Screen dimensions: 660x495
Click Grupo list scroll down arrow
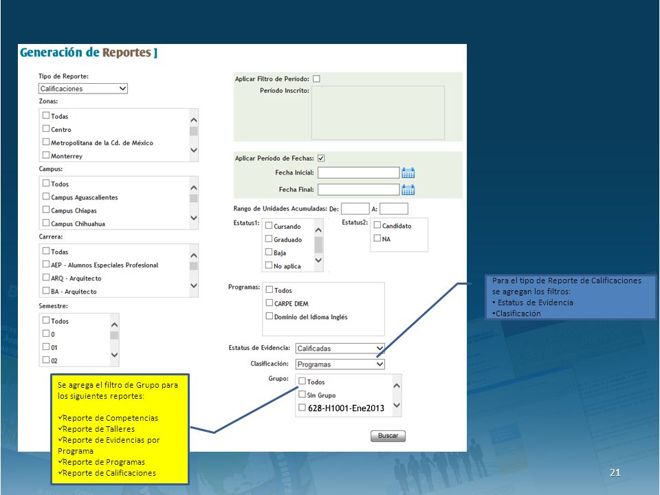[397, 406]
